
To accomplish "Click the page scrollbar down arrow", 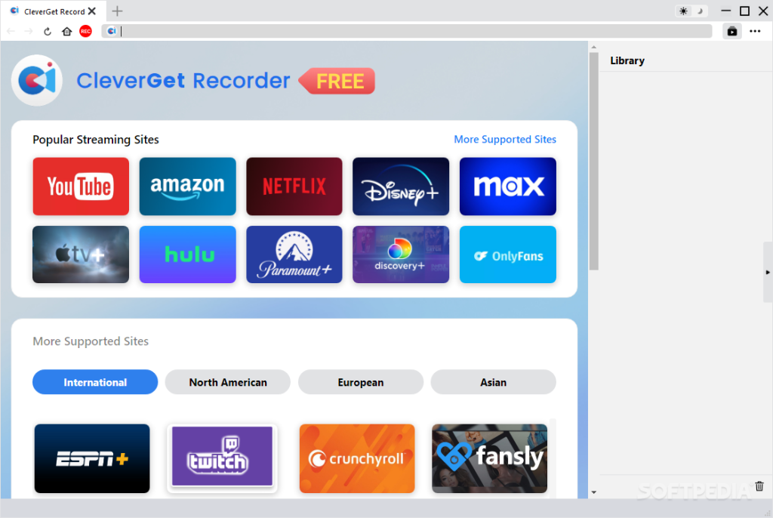I will coord(593,492).
